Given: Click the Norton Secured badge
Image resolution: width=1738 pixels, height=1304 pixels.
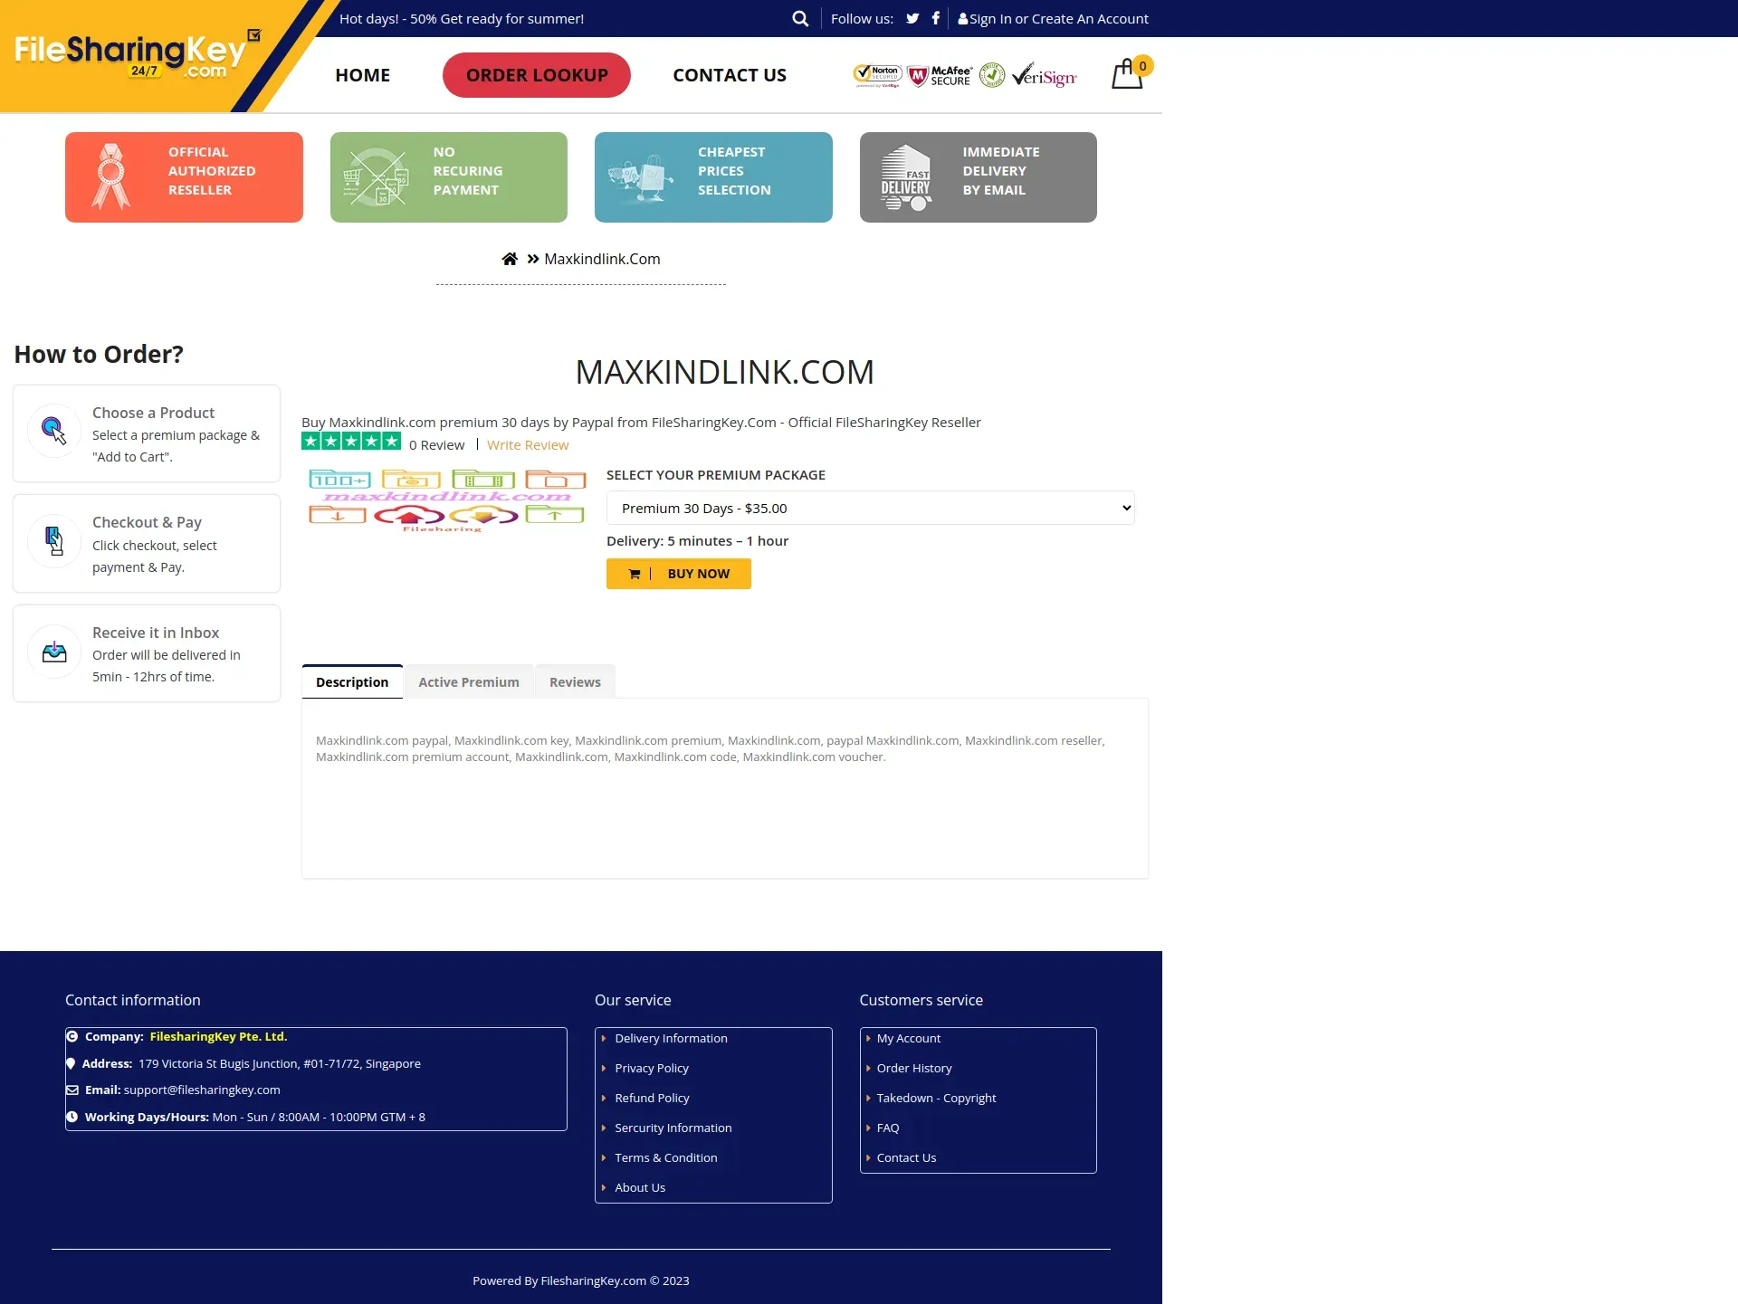Looking at the screenshot, I should coord(877,75).
